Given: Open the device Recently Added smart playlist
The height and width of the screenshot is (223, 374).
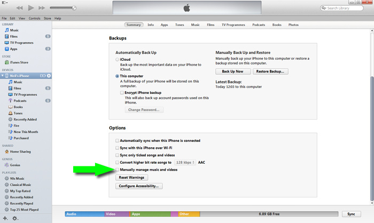Looking at the screenshot, I should (x=26, y=120).
